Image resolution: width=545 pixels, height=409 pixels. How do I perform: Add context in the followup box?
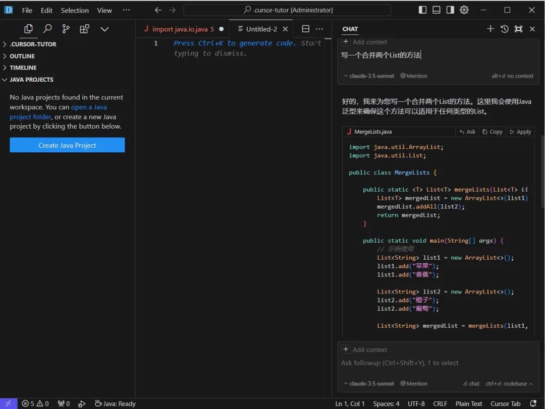click(x=365, y=349)
